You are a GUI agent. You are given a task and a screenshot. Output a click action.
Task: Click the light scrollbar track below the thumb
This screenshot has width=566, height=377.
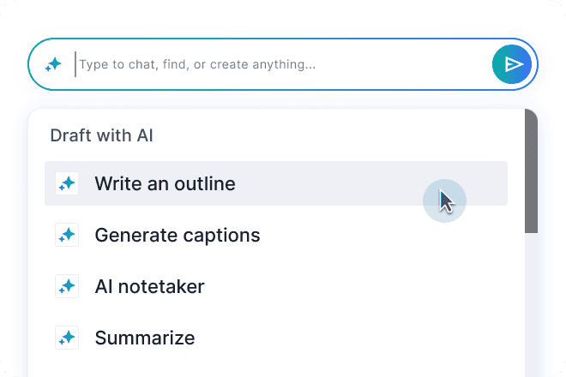tap(532, 305)
